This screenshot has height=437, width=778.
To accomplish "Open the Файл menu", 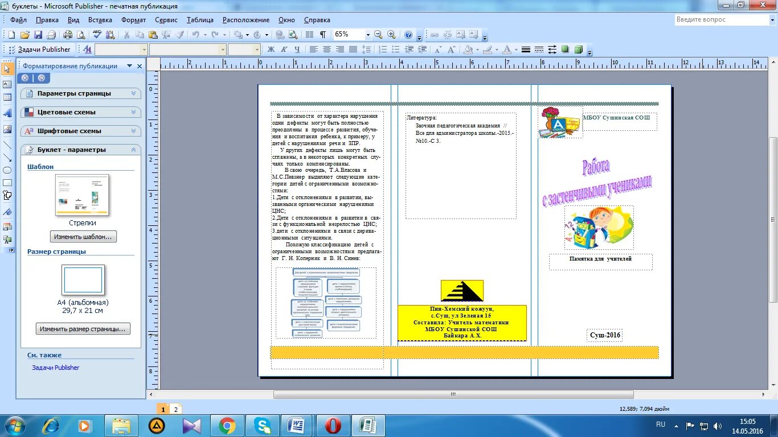I will 18,20.
